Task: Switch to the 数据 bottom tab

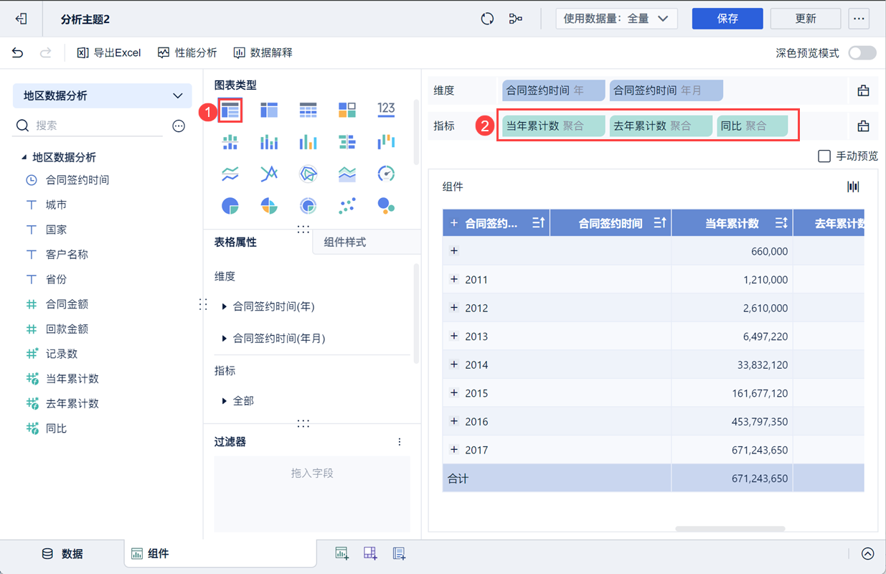Action: pyautogui.click(x=62, y=554)
